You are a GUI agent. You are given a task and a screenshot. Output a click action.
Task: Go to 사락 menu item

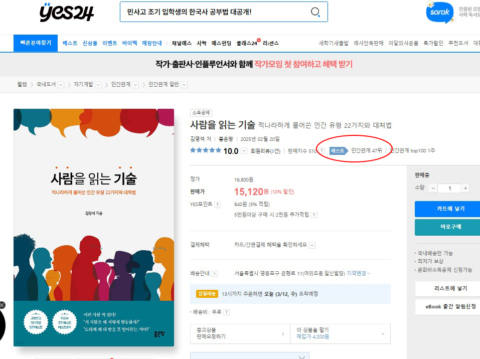202,43
